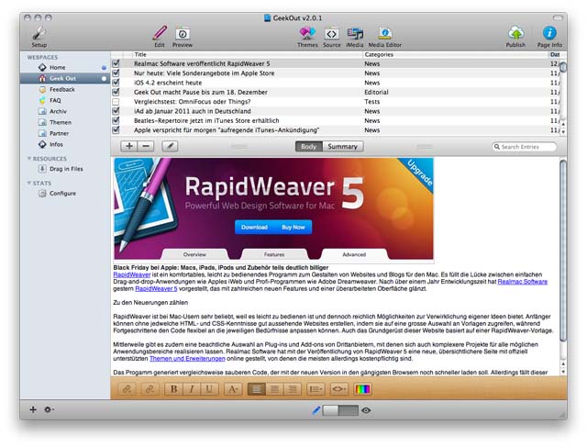Launch the Media Editor
Image resolution: width=587 pixels, height=447 pixels.
coord(385,37)
